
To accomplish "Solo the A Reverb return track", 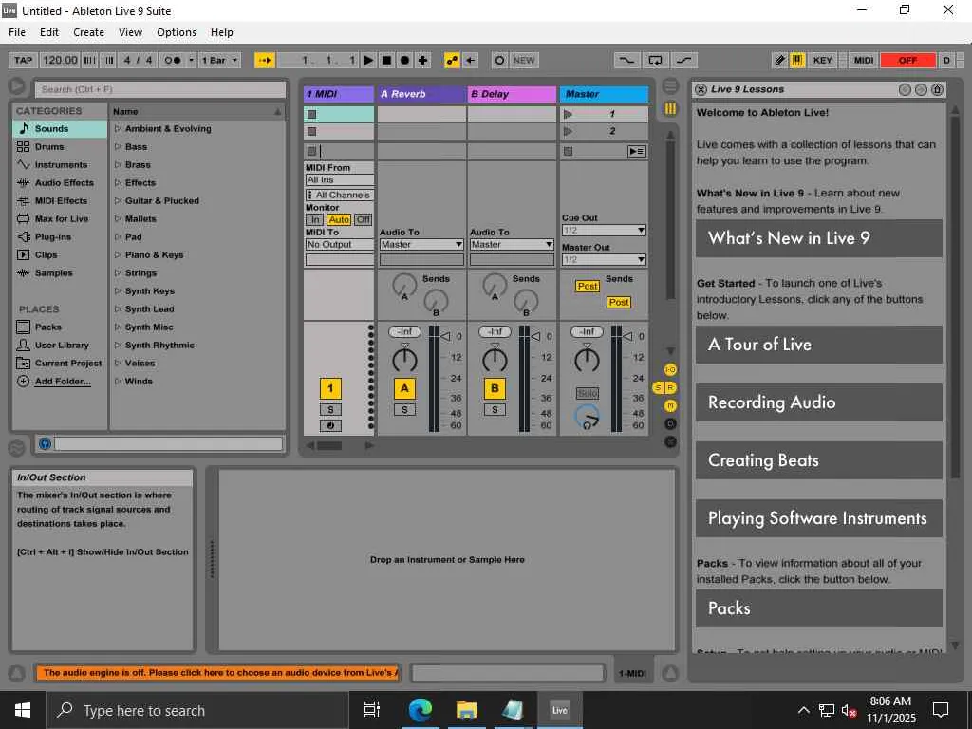I will (404, 410).
